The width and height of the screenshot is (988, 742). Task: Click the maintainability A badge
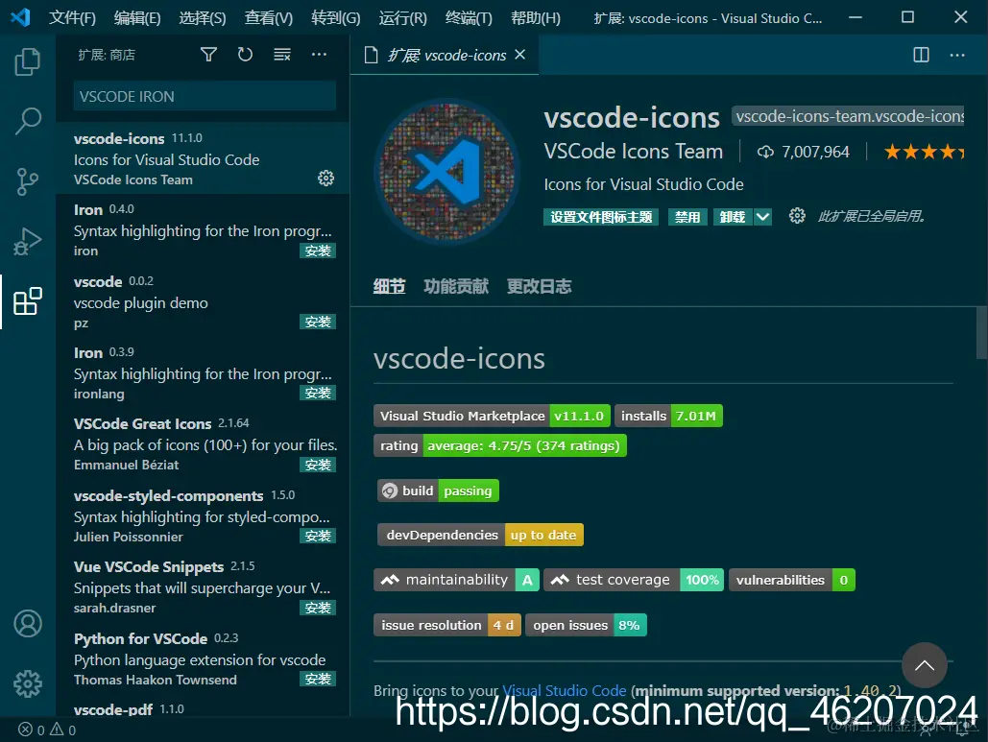click(457, 580)
